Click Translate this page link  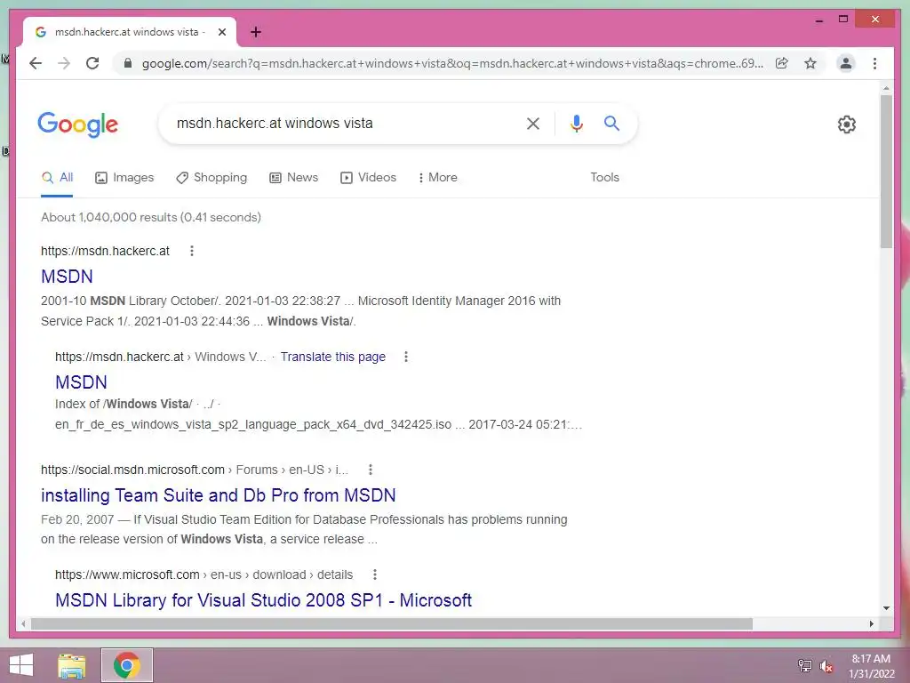(x=332, y=357)
